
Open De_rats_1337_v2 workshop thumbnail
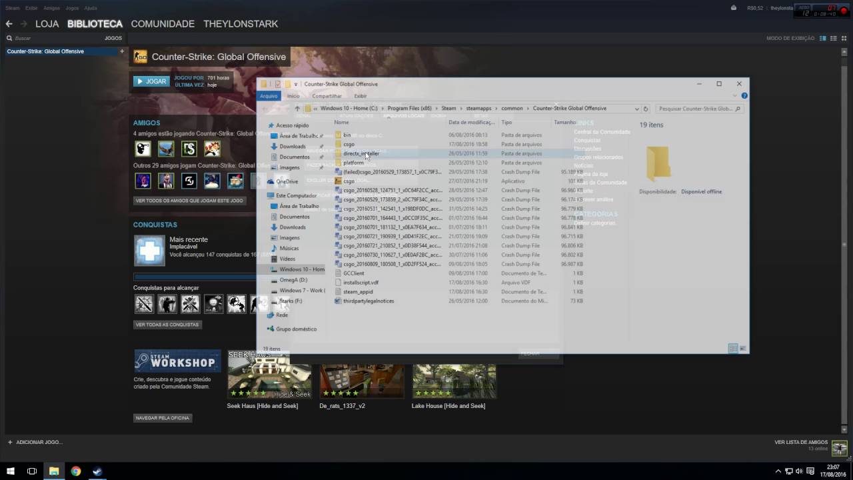click(362, 381)
